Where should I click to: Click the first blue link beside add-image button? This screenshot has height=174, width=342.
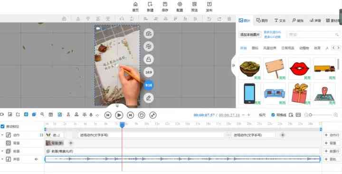[x=273, y=32]
